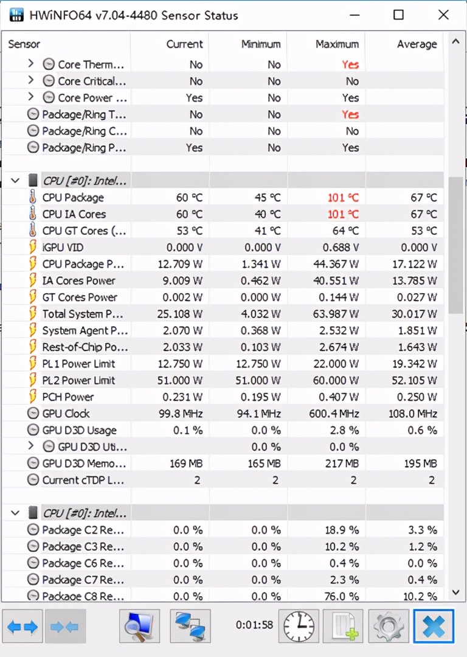This screenshot has height=657, width=467.
Task: Click the start logging file icon
Action: (343, 627)
